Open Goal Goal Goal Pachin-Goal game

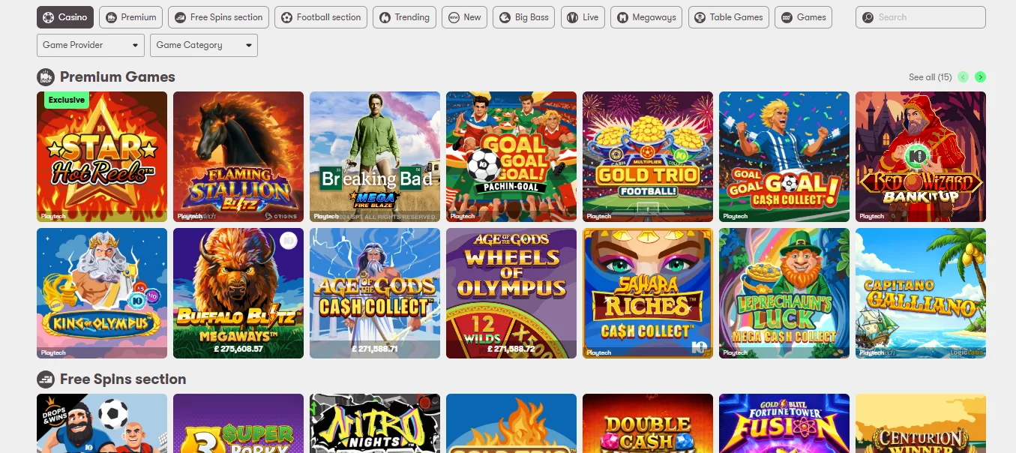point(511,157)
